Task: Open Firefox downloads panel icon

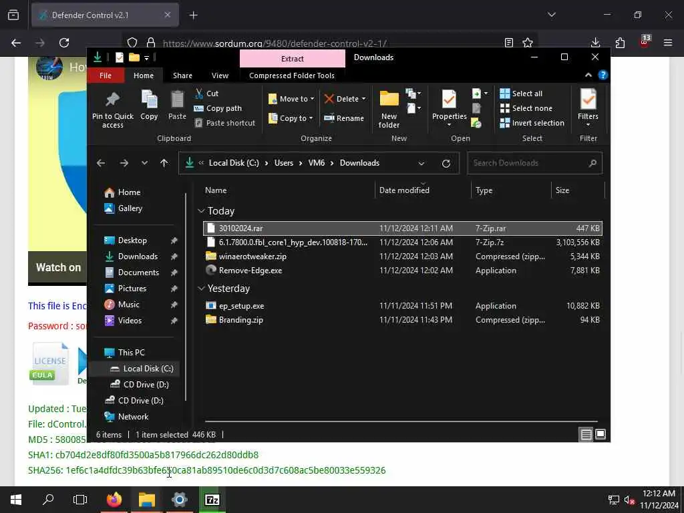Action: pyautogui.click(x=595, y=42)
